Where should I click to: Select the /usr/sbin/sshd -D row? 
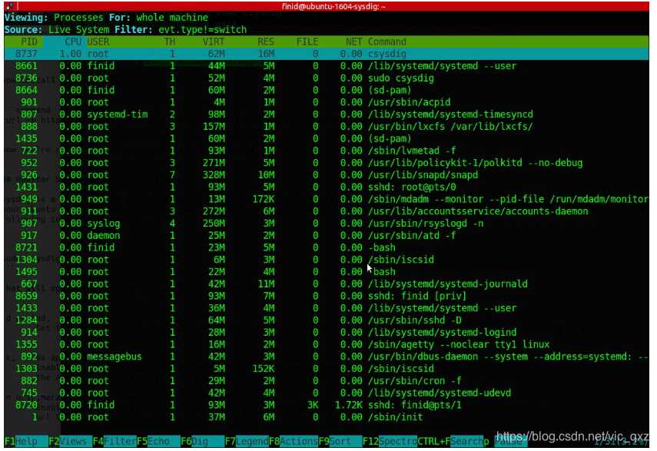pyautogui.click(x=327, y=320)
